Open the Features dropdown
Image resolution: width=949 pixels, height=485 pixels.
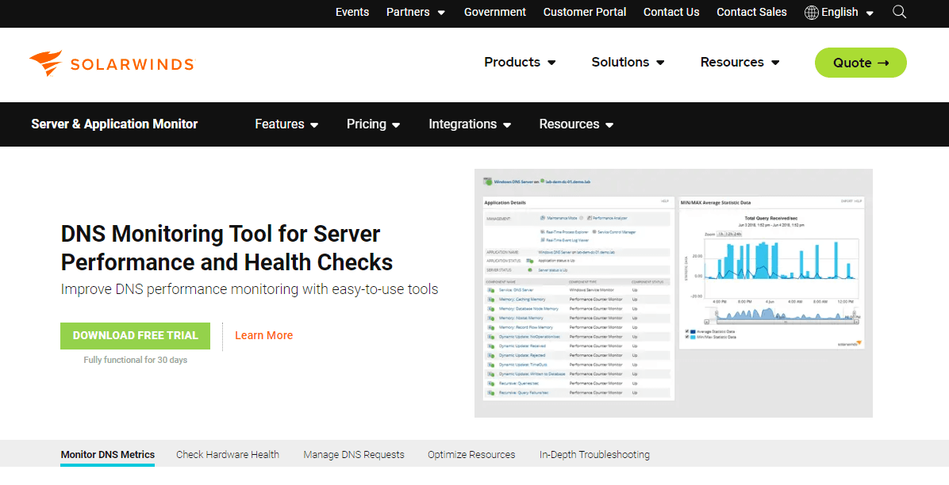pyautogui.click(x=286, y=124)
